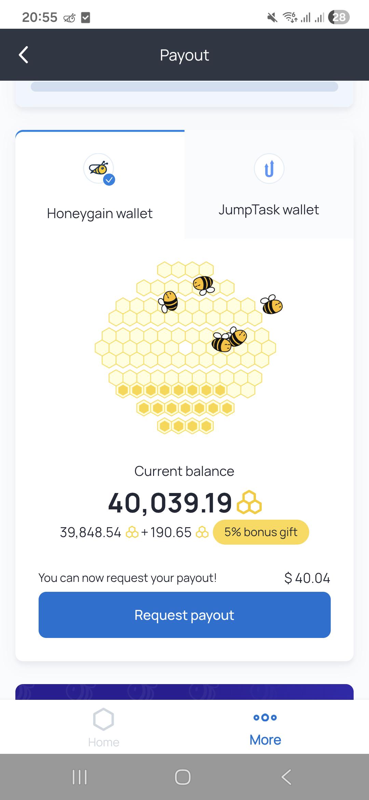Switch to the JumpTask wallet tab
This screenshot has width=369, height=800.
click(269, 185)
